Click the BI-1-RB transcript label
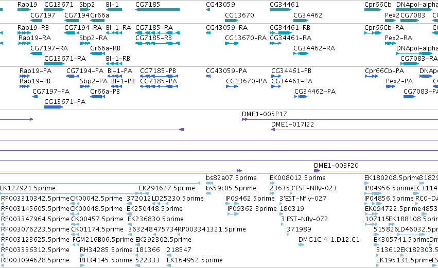This screenshot has height=268, width=438. coord(118,59)
